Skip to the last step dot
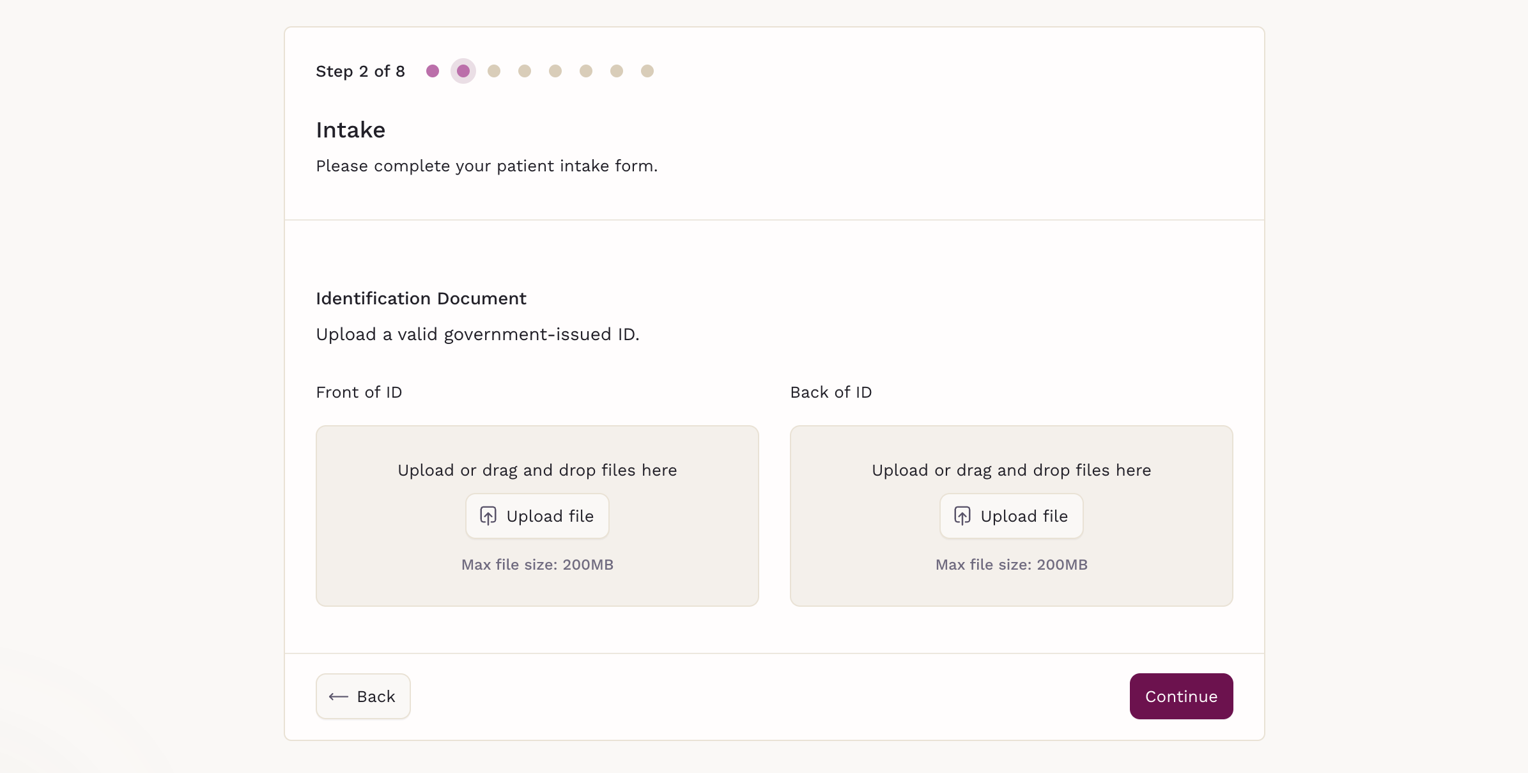The width and height of the screenshot is (1528, 773). pyautogui.click(x=647, y=71)
